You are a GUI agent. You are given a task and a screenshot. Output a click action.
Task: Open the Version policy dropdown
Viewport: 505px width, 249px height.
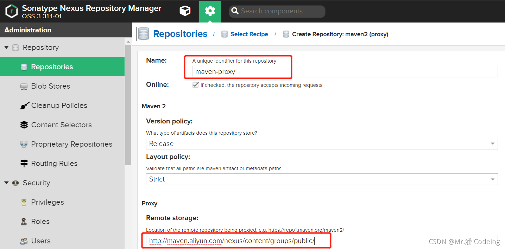pyautogui.click(x=322, y=143)
